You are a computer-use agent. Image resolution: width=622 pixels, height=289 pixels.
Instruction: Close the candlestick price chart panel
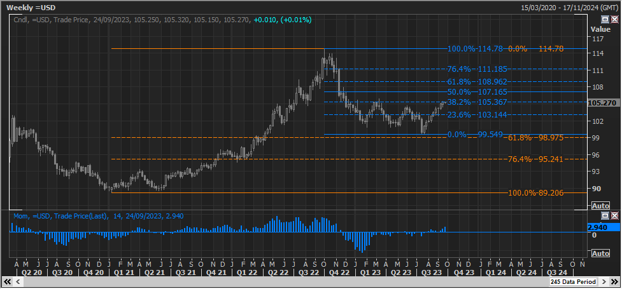click(614, 20)
